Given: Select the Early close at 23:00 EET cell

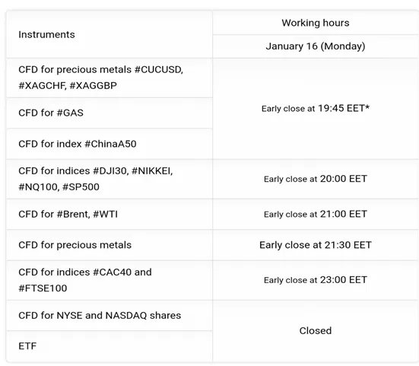Looking at the screenshot, I should tap(316, 280).
